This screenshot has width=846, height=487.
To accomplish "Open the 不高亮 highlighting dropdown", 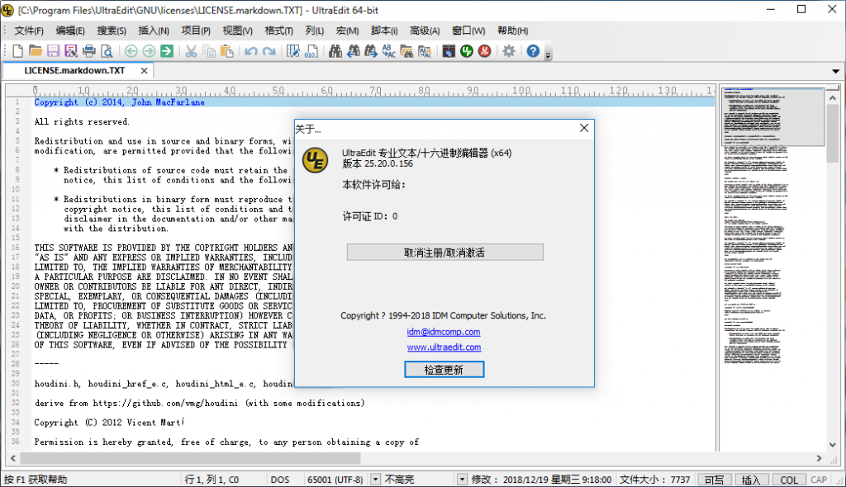I will coord(462,480).
